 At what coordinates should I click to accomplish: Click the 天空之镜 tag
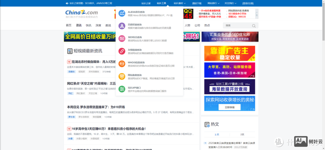(x=93, y=93)
